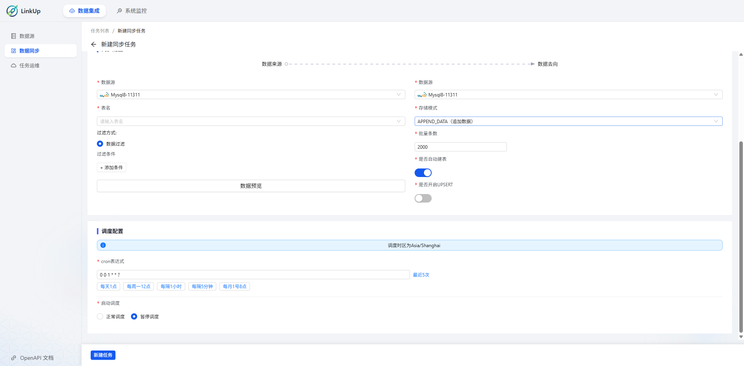744x366 pixels.
Task: Enable the 是否开启UPSERT toggle
Action: click(x=423, y=198)
